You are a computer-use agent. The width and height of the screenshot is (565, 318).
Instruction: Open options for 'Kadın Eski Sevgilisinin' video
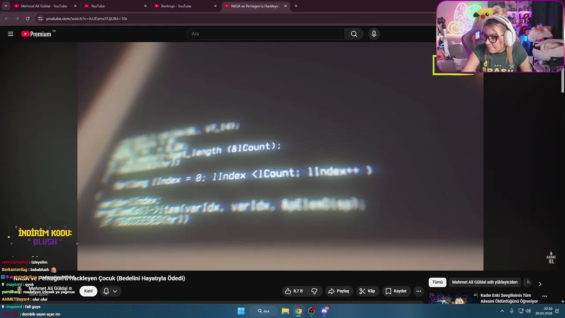tap(545, 296)
